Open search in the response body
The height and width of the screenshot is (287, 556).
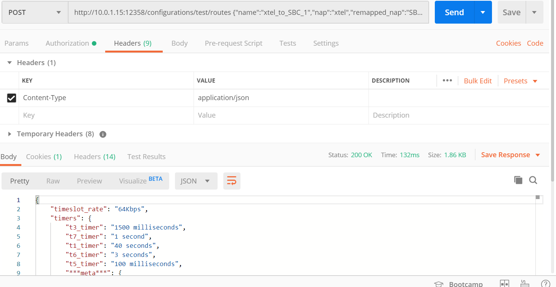[x=533, y=180]
